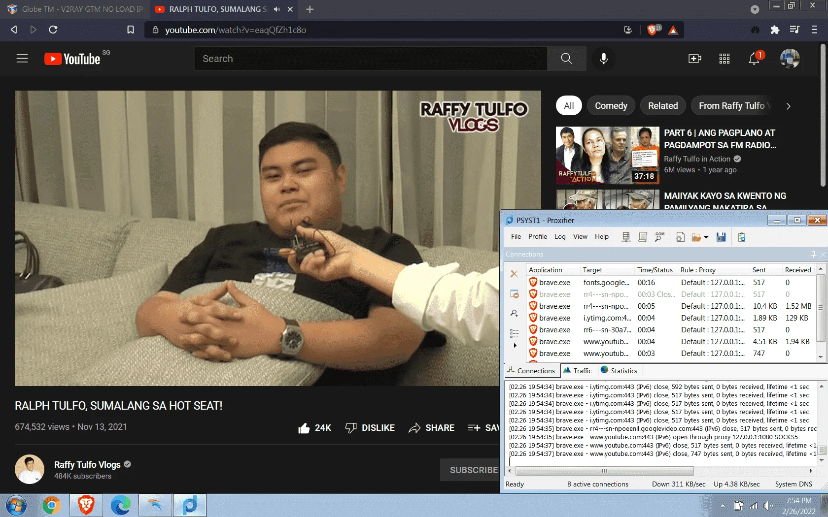Expand the Open Profile dropdown arrow in Proxifier
Screen dimensions: 828x517
(706, 237)
